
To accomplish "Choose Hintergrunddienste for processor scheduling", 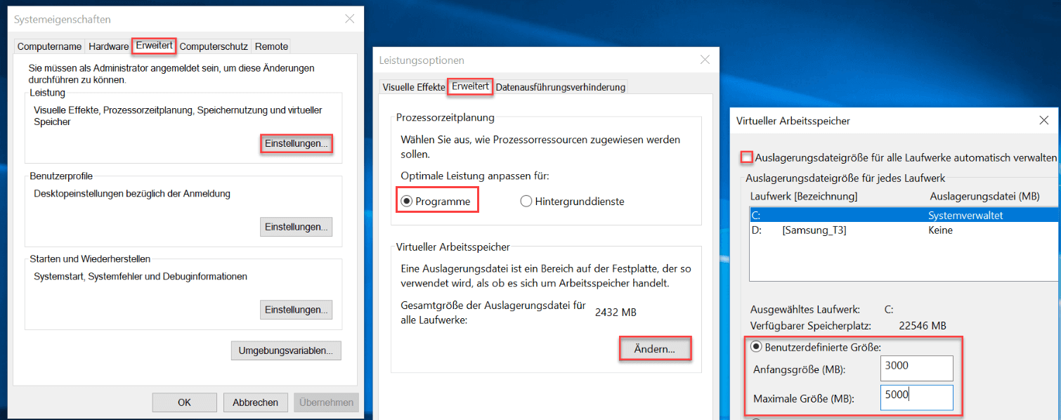I will point(526,201).
